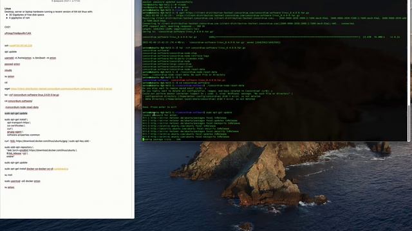Click the "sudo usermod -aG docker anton" line
Screen dimensions: 412x231
pos(23,181)
